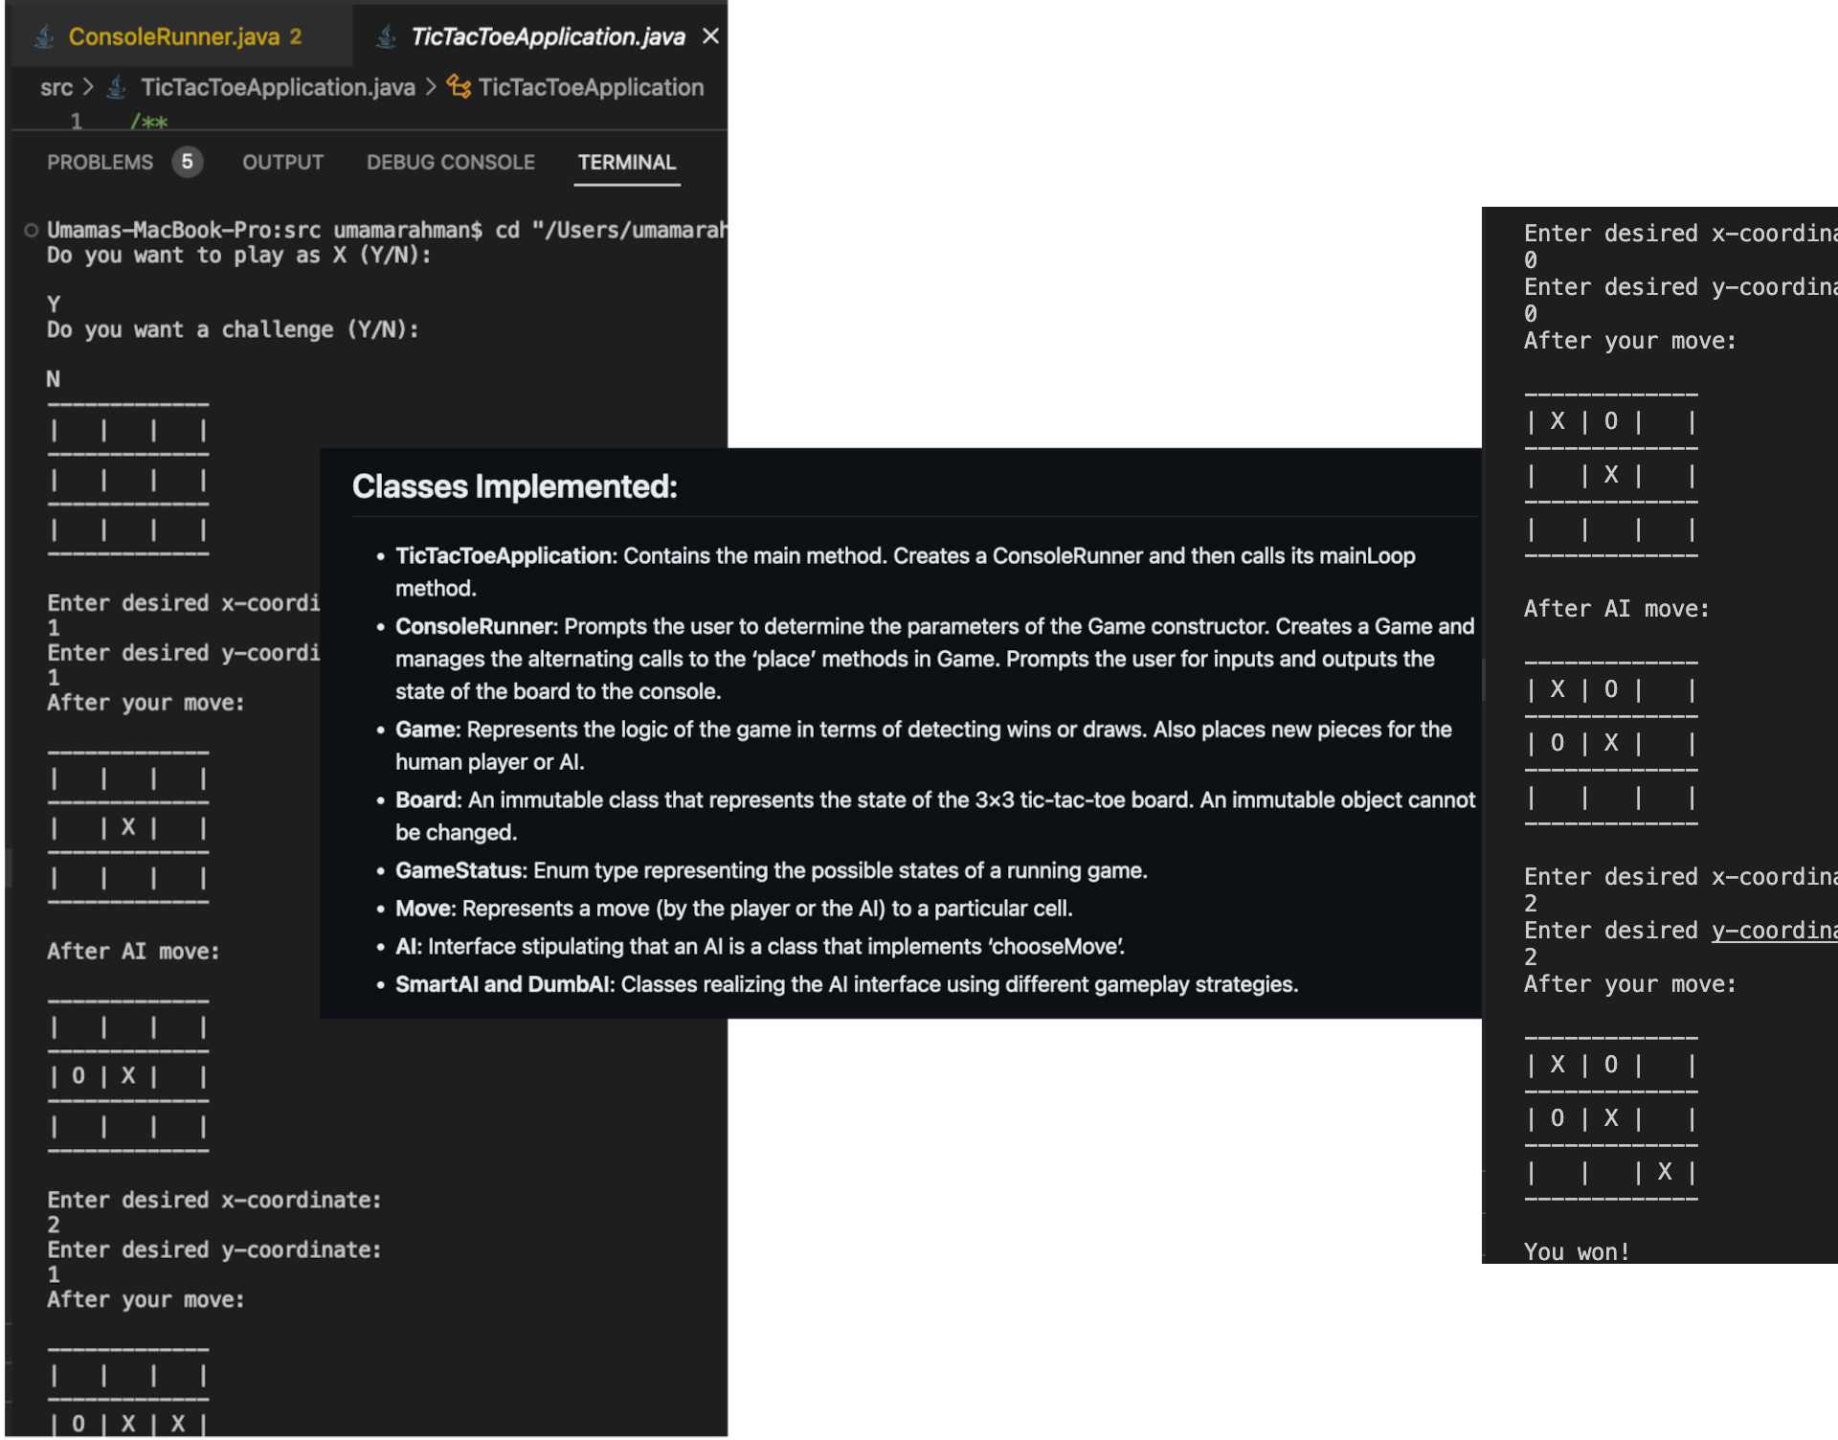Click the '/**' comment on editor line 1

click(x=149, y=122)
